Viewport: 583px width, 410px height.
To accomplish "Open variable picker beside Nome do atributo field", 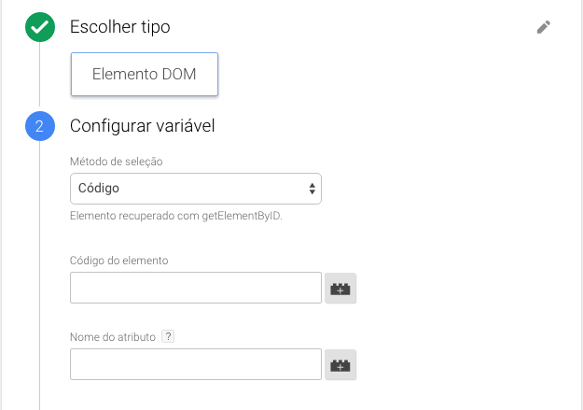I will [340, 365].
